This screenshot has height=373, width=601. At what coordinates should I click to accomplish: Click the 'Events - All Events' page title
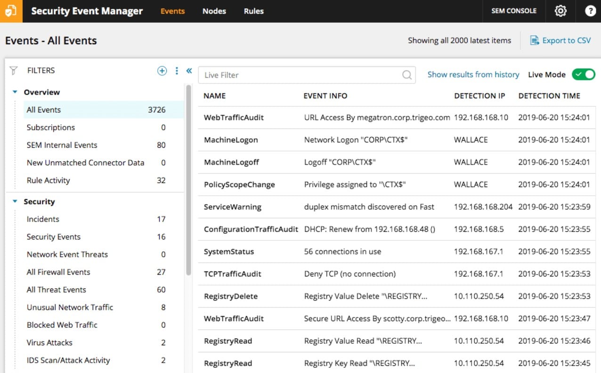tap(51, 40)
